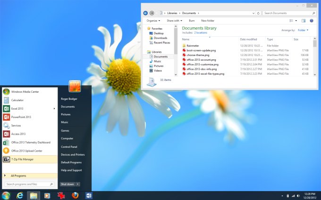
Task: Expand All Programs list
Action: (x=30, y=176)
